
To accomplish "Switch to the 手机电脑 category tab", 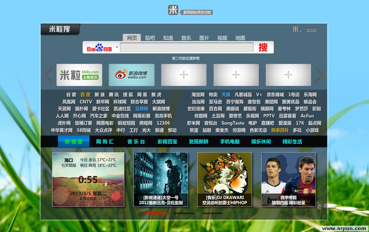I will (230, 142).
